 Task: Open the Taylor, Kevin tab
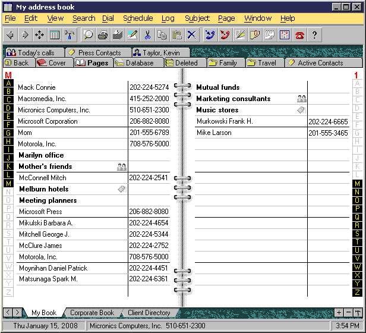click(x=161, y=52)
